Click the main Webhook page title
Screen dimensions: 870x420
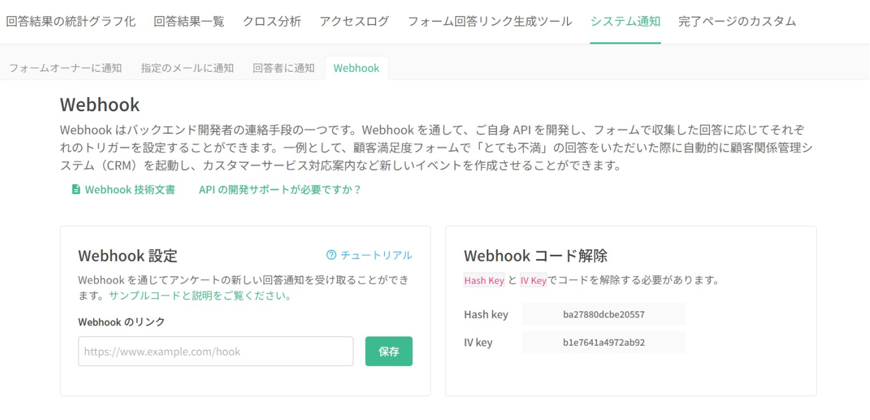tap(100, 105)
